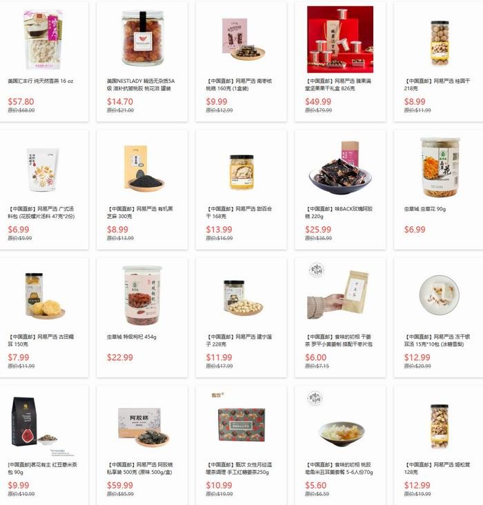Click the 古田糯耳 150克 product image

point(43,295)
